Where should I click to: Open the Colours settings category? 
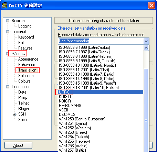24,81
